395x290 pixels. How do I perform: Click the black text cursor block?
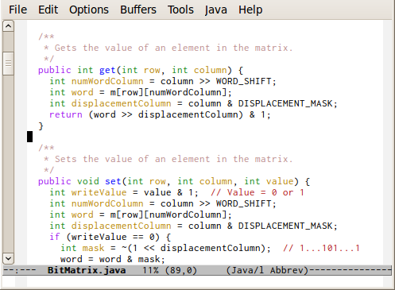[x=29, y=137]
